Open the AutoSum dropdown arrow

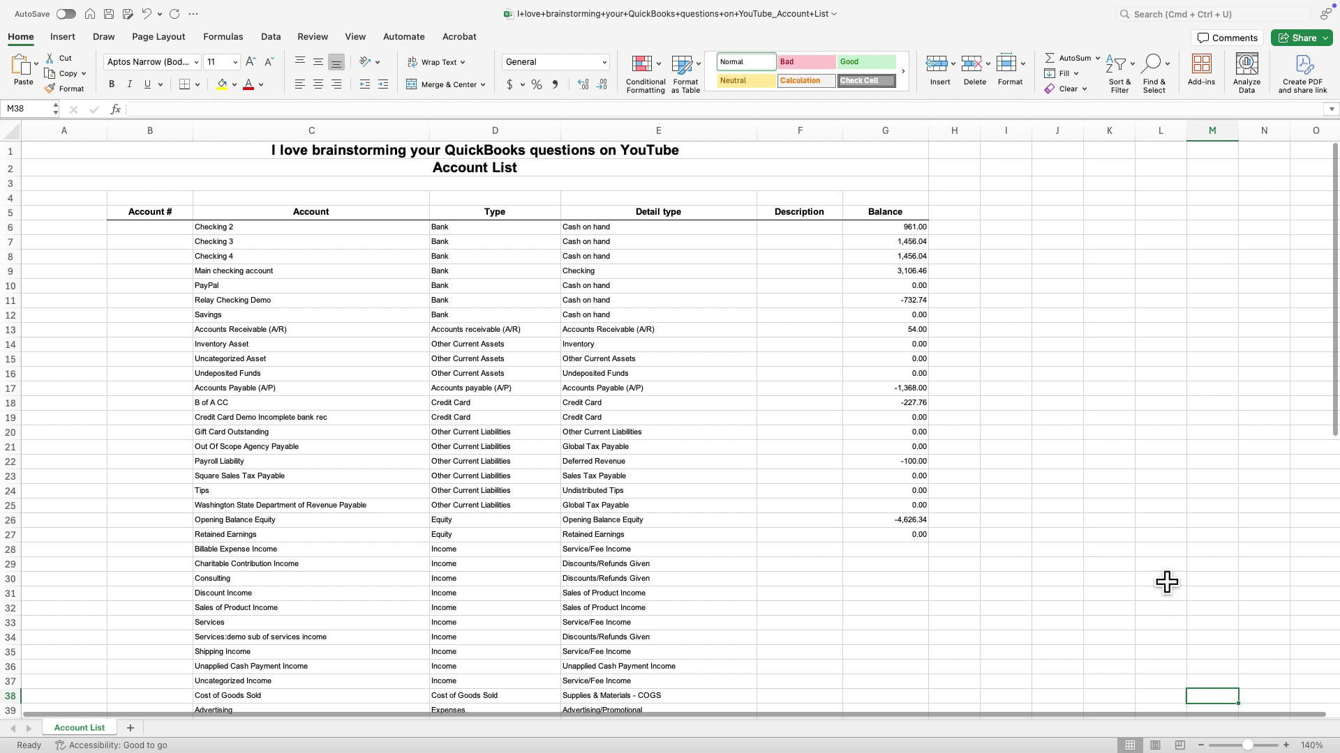tap(1098, 59)
